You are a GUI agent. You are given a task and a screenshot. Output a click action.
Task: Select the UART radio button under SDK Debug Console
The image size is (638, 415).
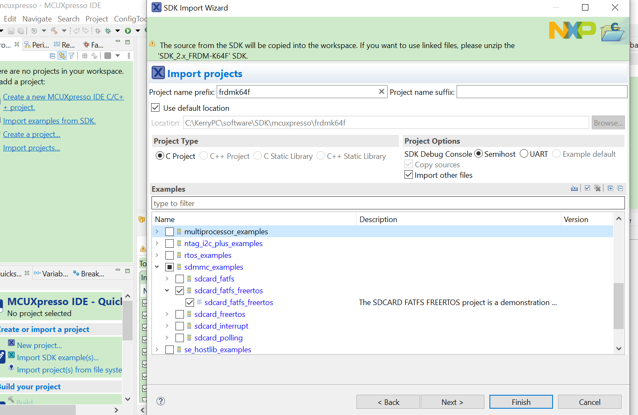tap(524, 154)
